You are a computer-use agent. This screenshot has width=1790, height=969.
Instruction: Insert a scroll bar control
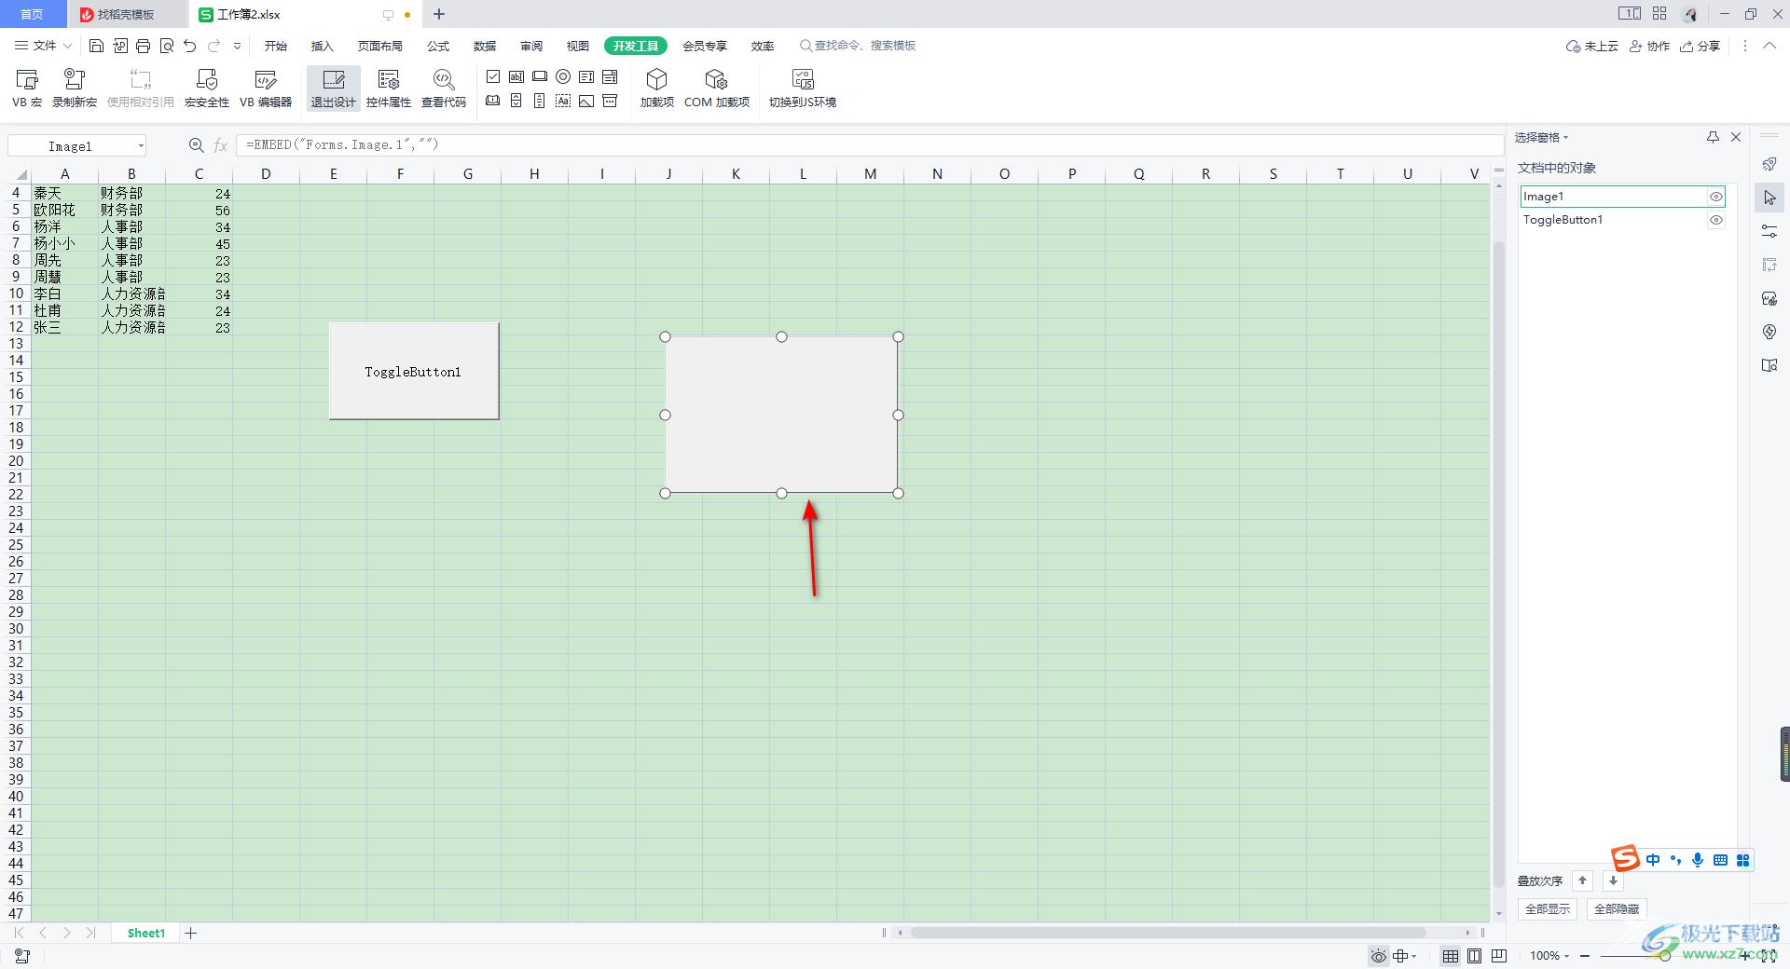click(540, 101)
